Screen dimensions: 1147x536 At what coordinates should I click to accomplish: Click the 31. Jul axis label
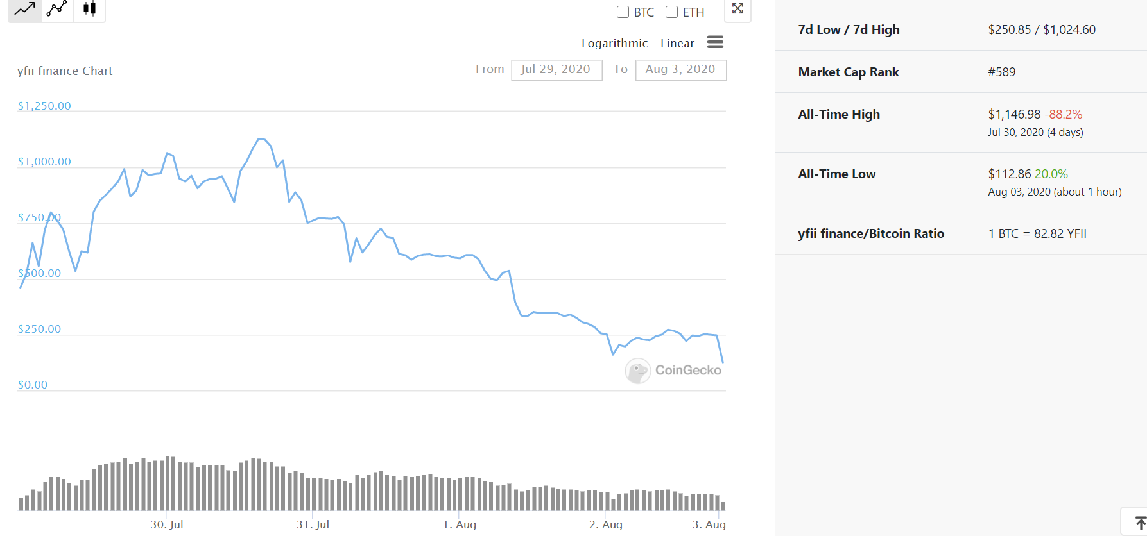(313, 524)
